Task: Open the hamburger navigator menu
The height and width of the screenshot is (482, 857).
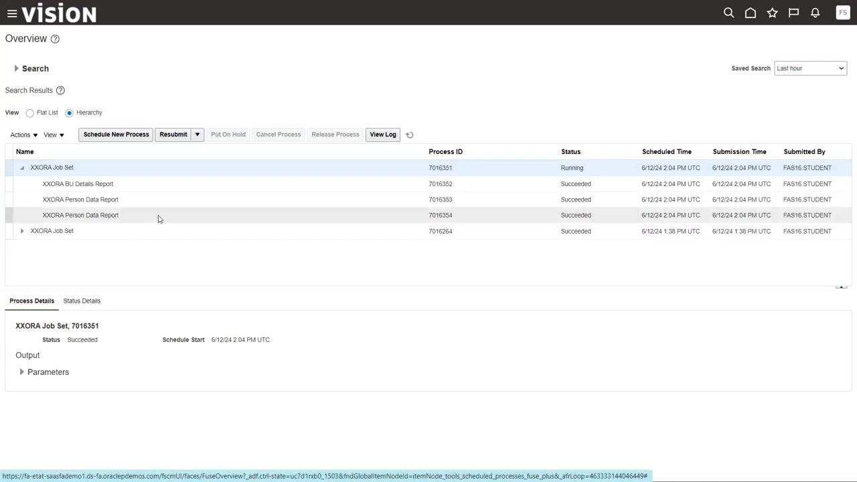Action: (x=12, y=13)
